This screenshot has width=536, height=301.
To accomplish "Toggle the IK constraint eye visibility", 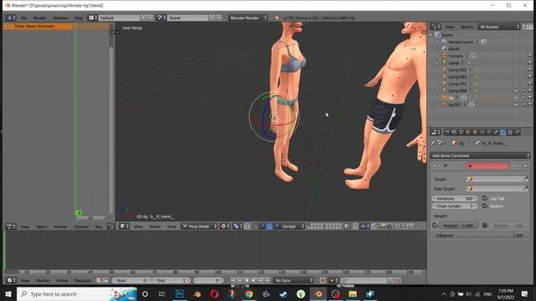I will click(516, 166).
